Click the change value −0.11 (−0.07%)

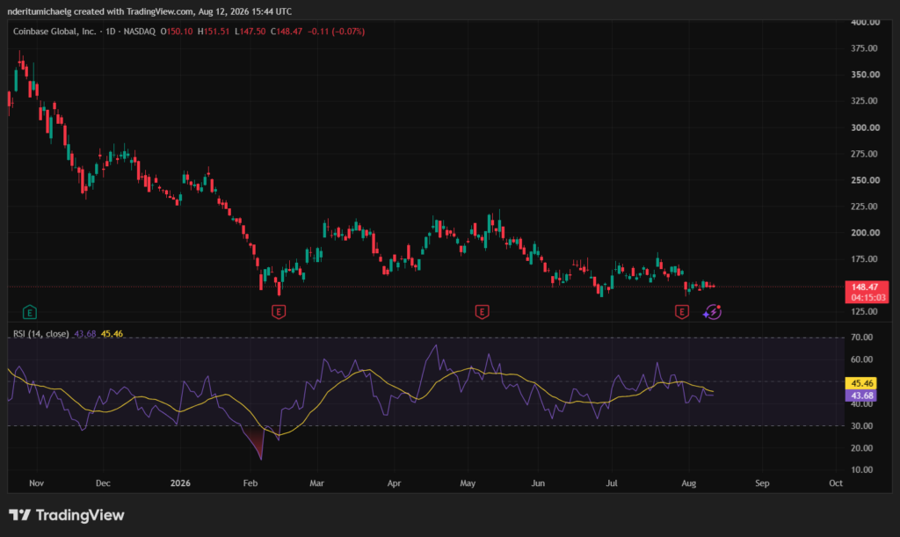tap(337, 32)
